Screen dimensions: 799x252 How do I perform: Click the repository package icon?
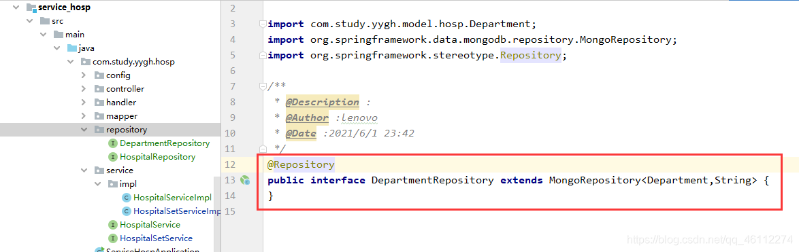click(x=99, y=130)
